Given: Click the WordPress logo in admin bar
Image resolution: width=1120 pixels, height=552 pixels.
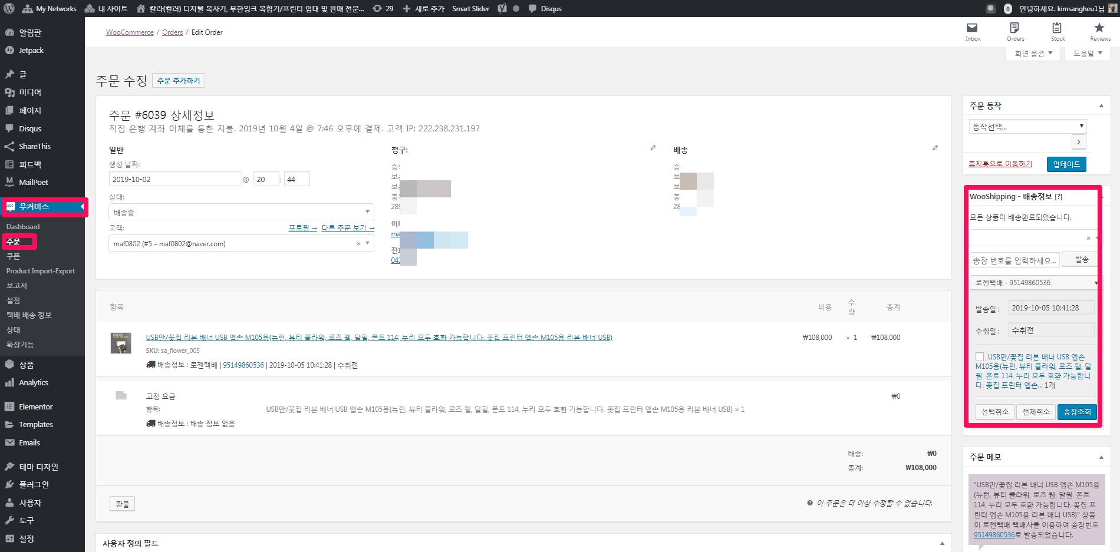Looking at the screenshot, I should tap(9, 9).
